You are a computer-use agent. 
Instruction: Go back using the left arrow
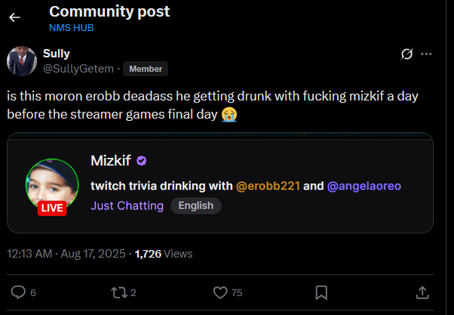click(14, 17)
